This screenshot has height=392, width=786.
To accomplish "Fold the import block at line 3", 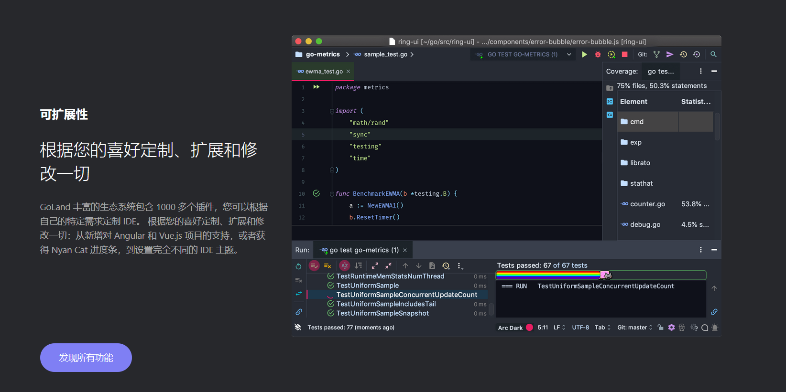I will (x=332, y=111).
